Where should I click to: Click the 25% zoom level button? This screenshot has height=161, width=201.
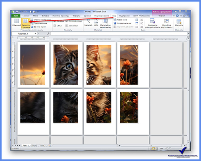[x=162, y=149]
